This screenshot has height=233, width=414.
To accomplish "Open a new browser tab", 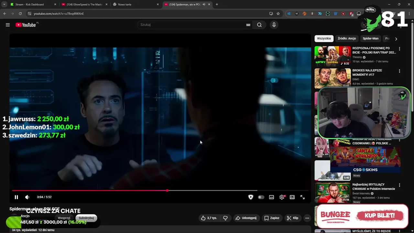I will coord(217,5).
